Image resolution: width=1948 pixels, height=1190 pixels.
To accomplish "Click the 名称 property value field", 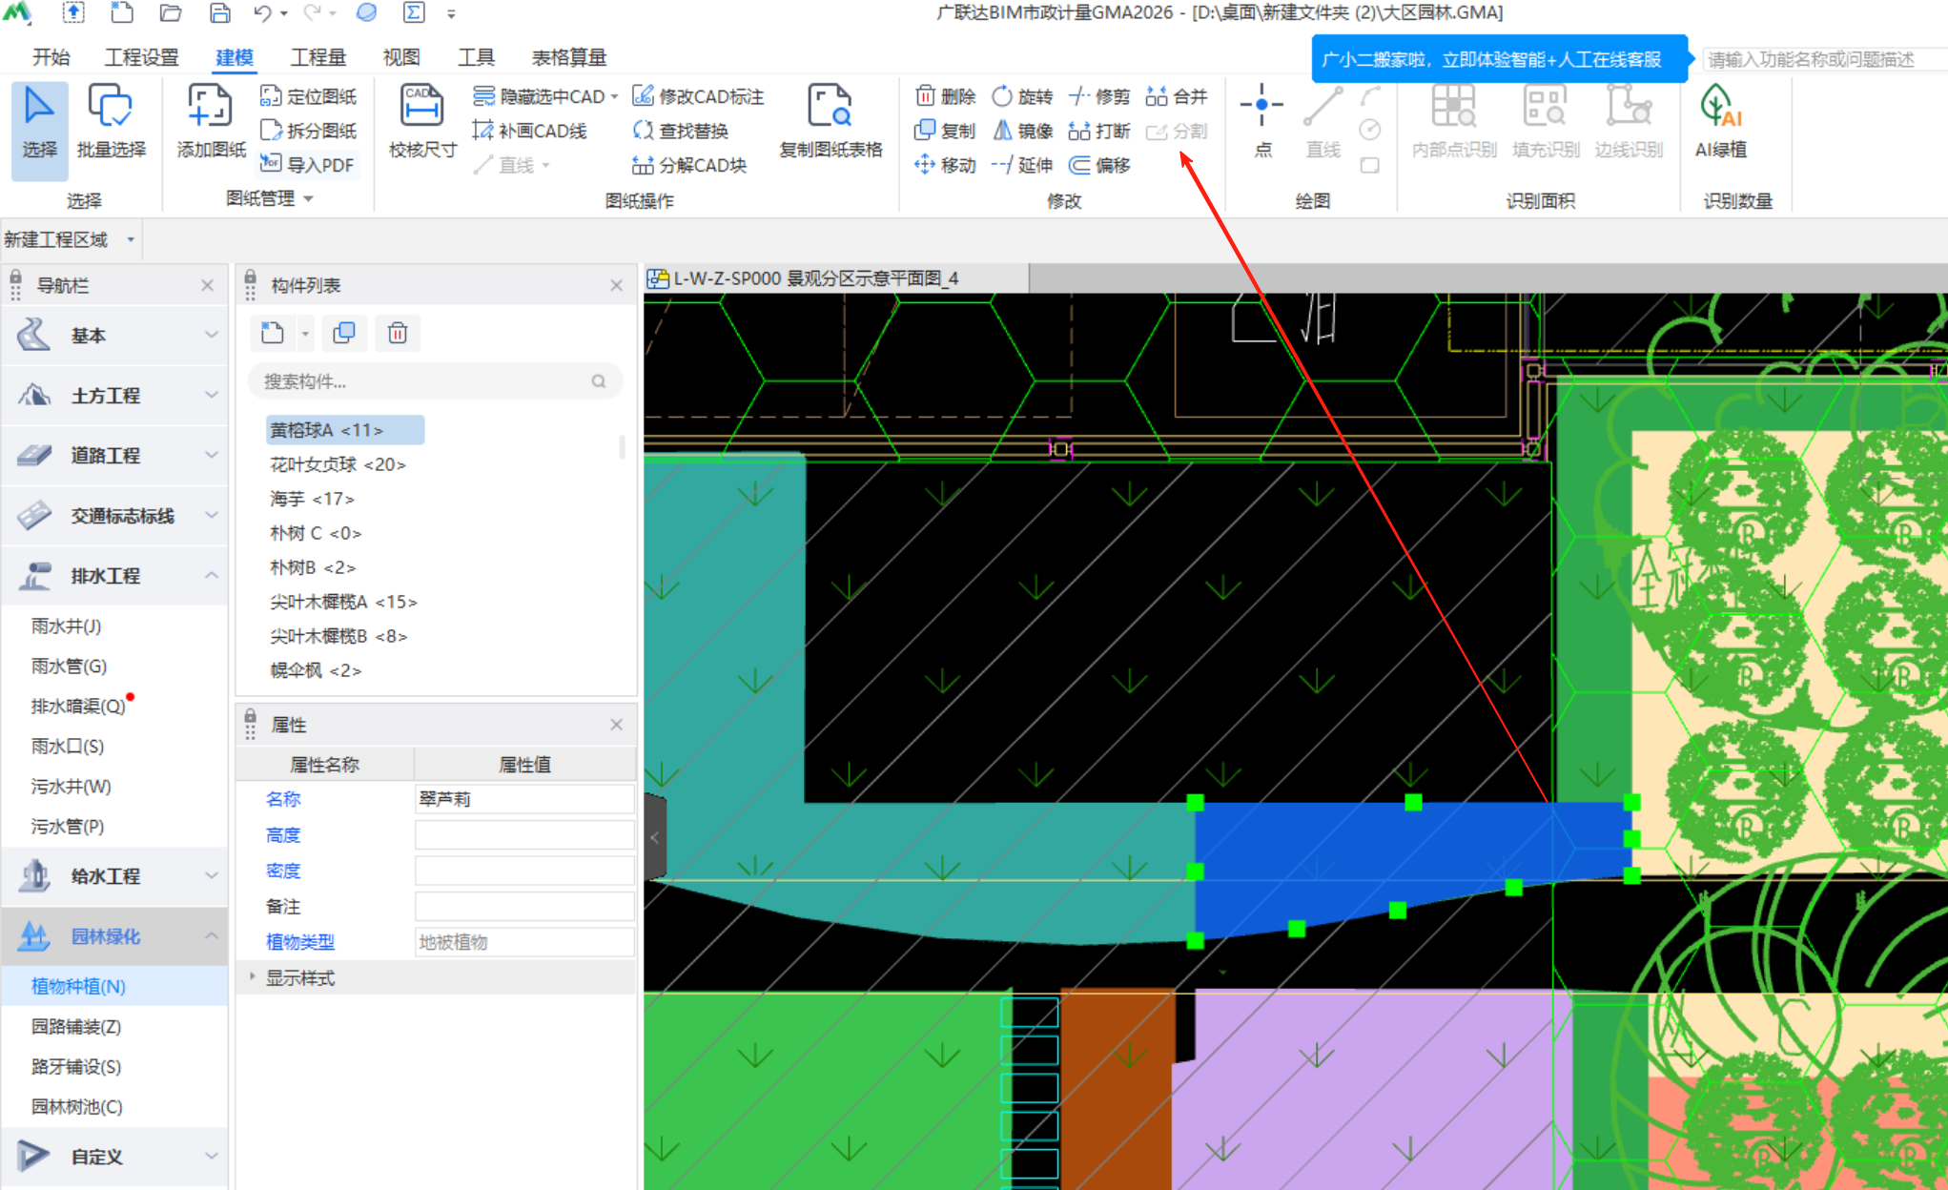I will coord(524,799).
